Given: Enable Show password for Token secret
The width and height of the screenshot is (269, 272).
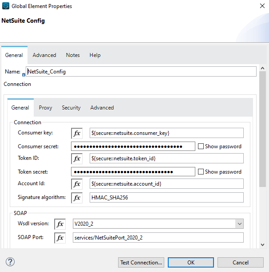Looking at the screenshot, I should point(201,172).
